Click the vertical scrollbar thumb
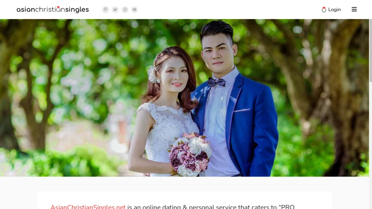 coord(370,51)
